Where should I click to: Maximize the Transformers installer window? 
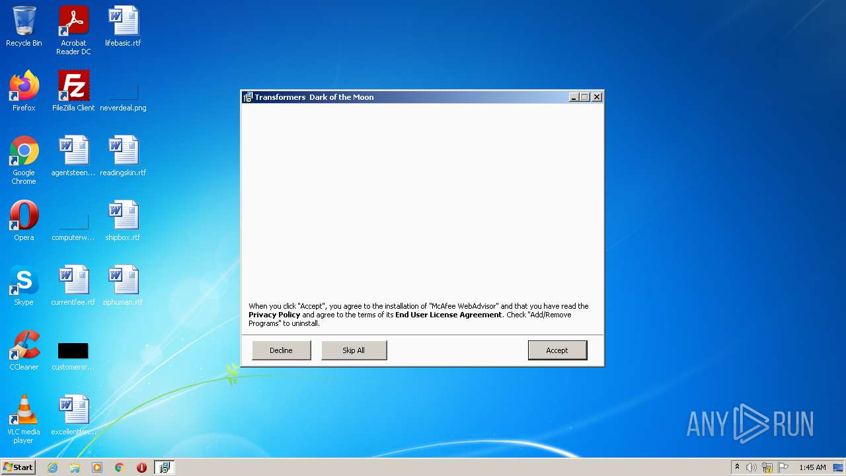tap(584, 97)
